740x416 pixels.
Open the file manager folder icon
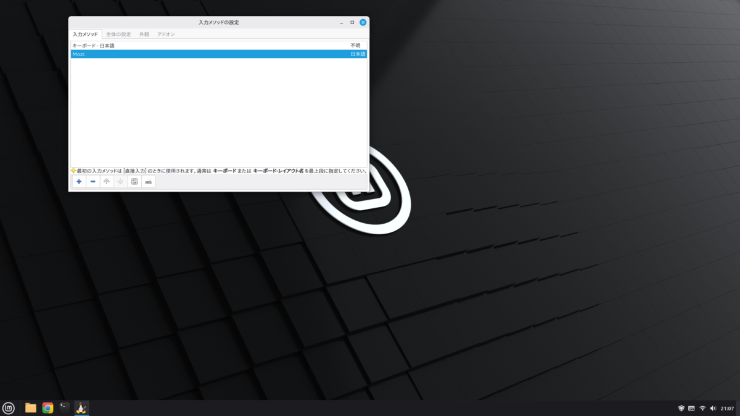coord(30,407)
